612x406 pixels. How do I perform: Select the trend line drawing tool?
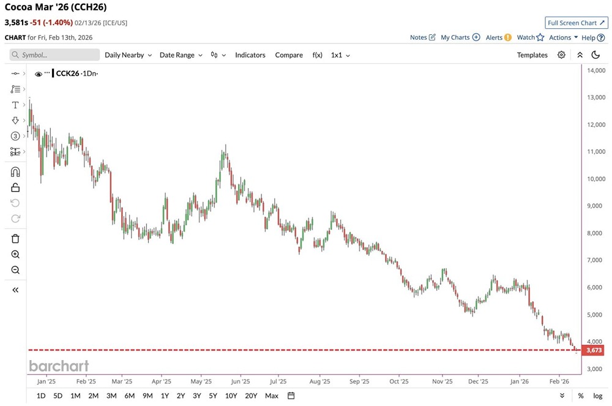15,73
